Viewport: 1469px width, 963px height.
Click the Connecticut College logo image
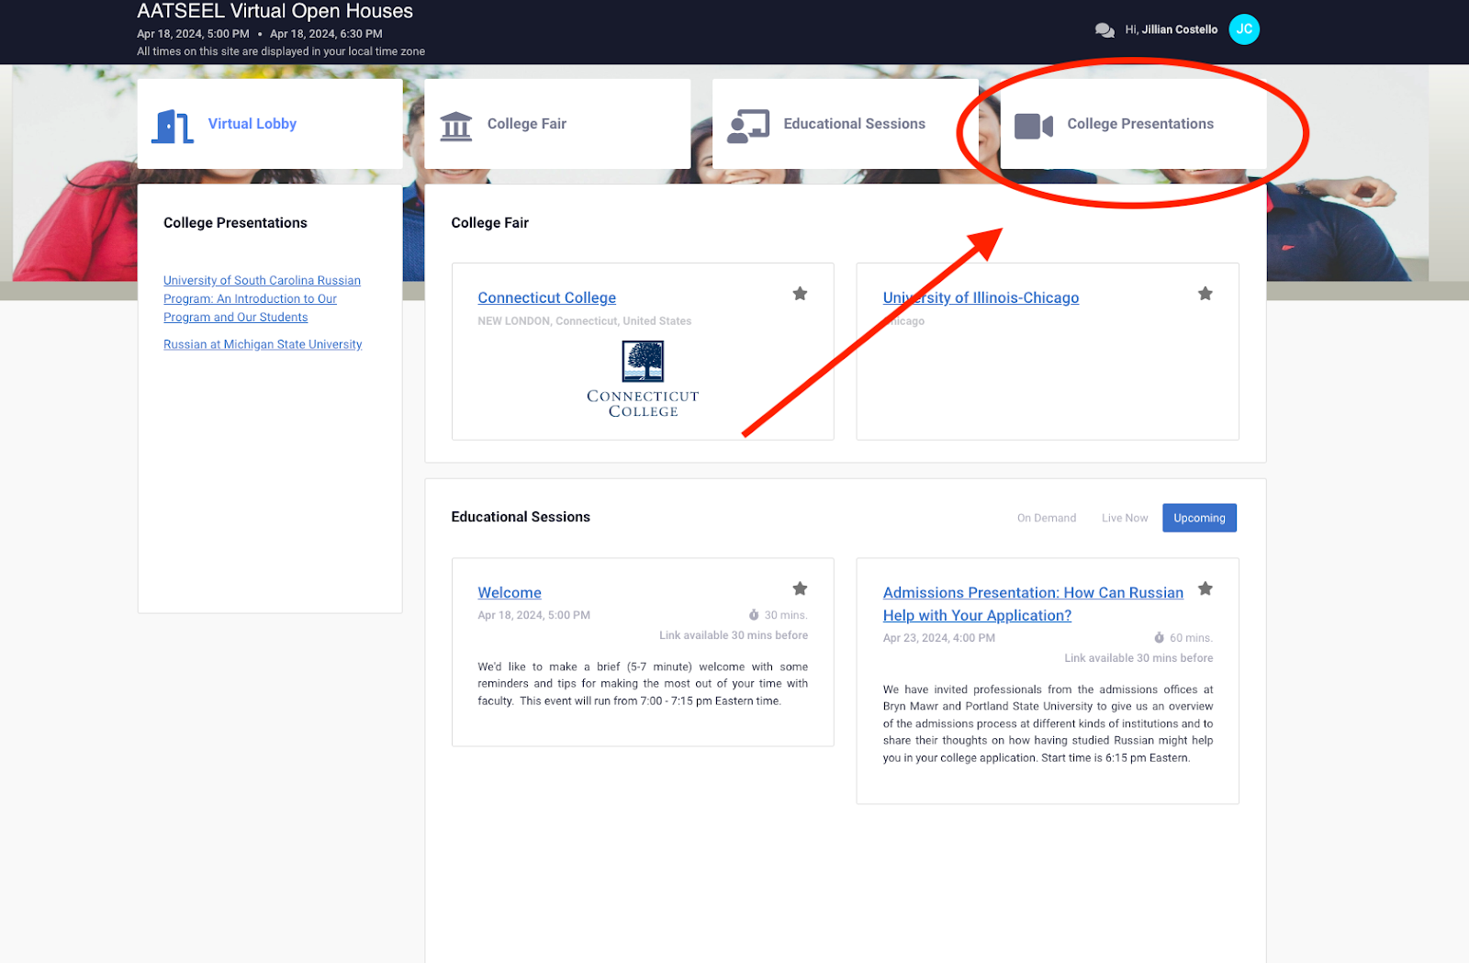643,379
